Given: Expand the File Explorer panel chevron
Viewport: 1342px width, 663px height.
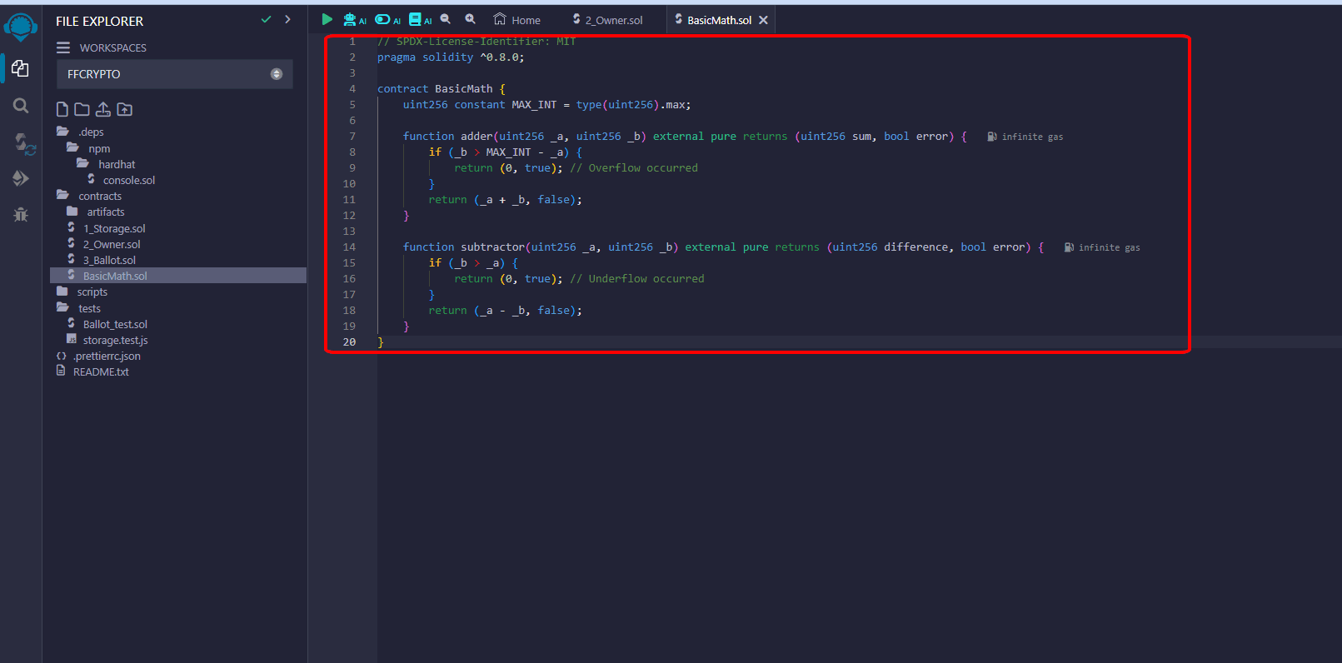Looking at the screenshot, I should tap(288, 19).
